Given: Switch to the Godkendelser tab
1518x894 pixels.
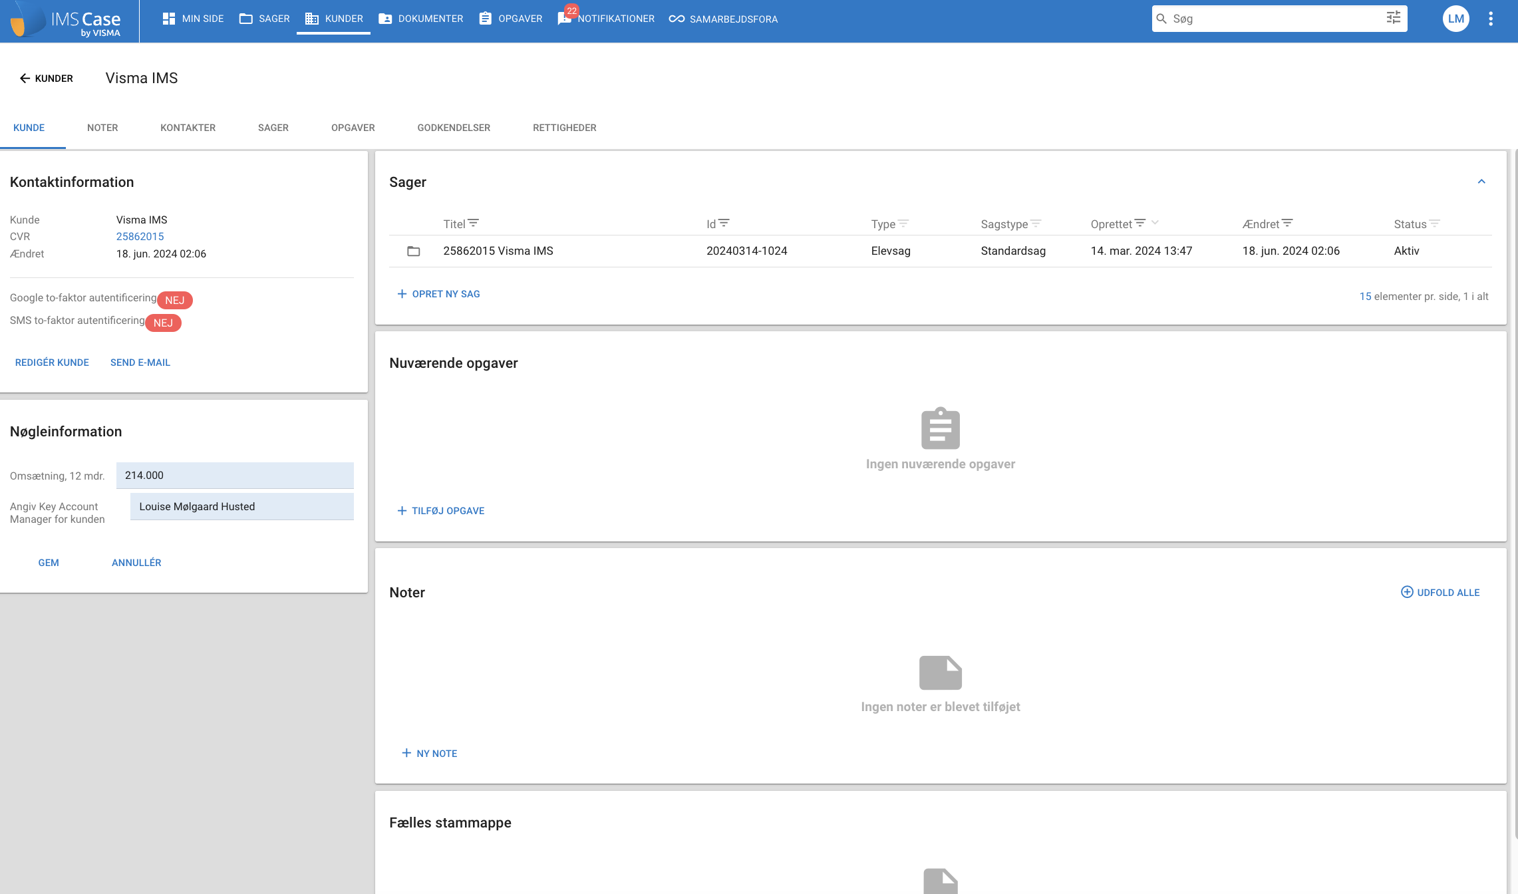Looking at the screenshot, I should pyautogui.click(x=454, y=128).
